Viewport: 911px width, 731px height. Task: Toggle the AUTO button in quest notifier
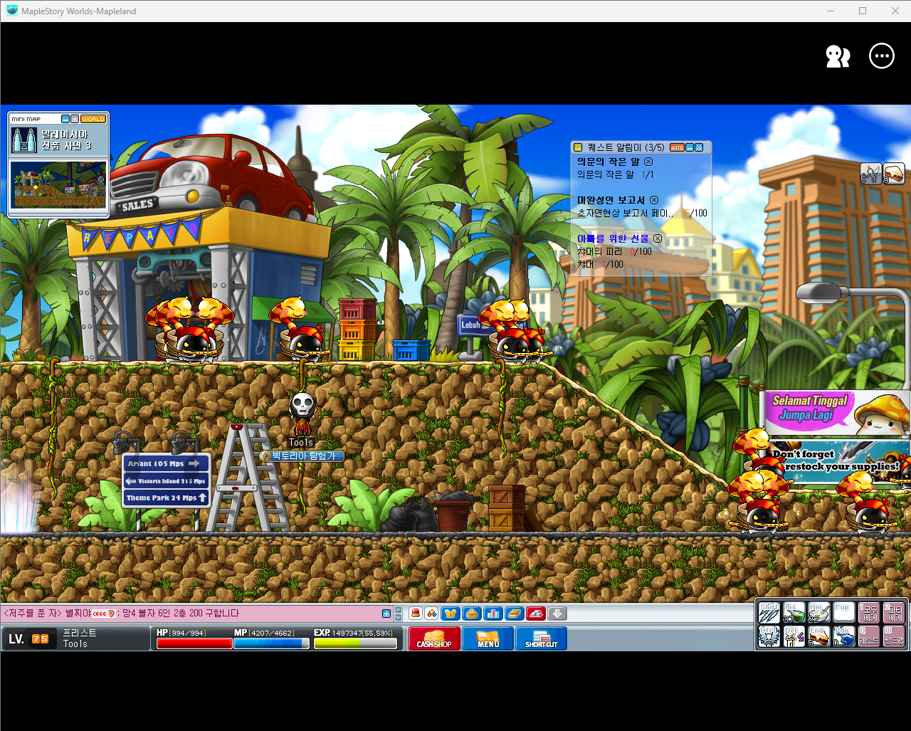[x=677, y=147]
